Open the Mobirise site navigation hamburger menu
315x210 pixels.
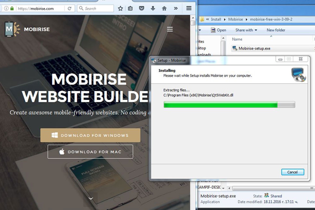coord(170,29)
